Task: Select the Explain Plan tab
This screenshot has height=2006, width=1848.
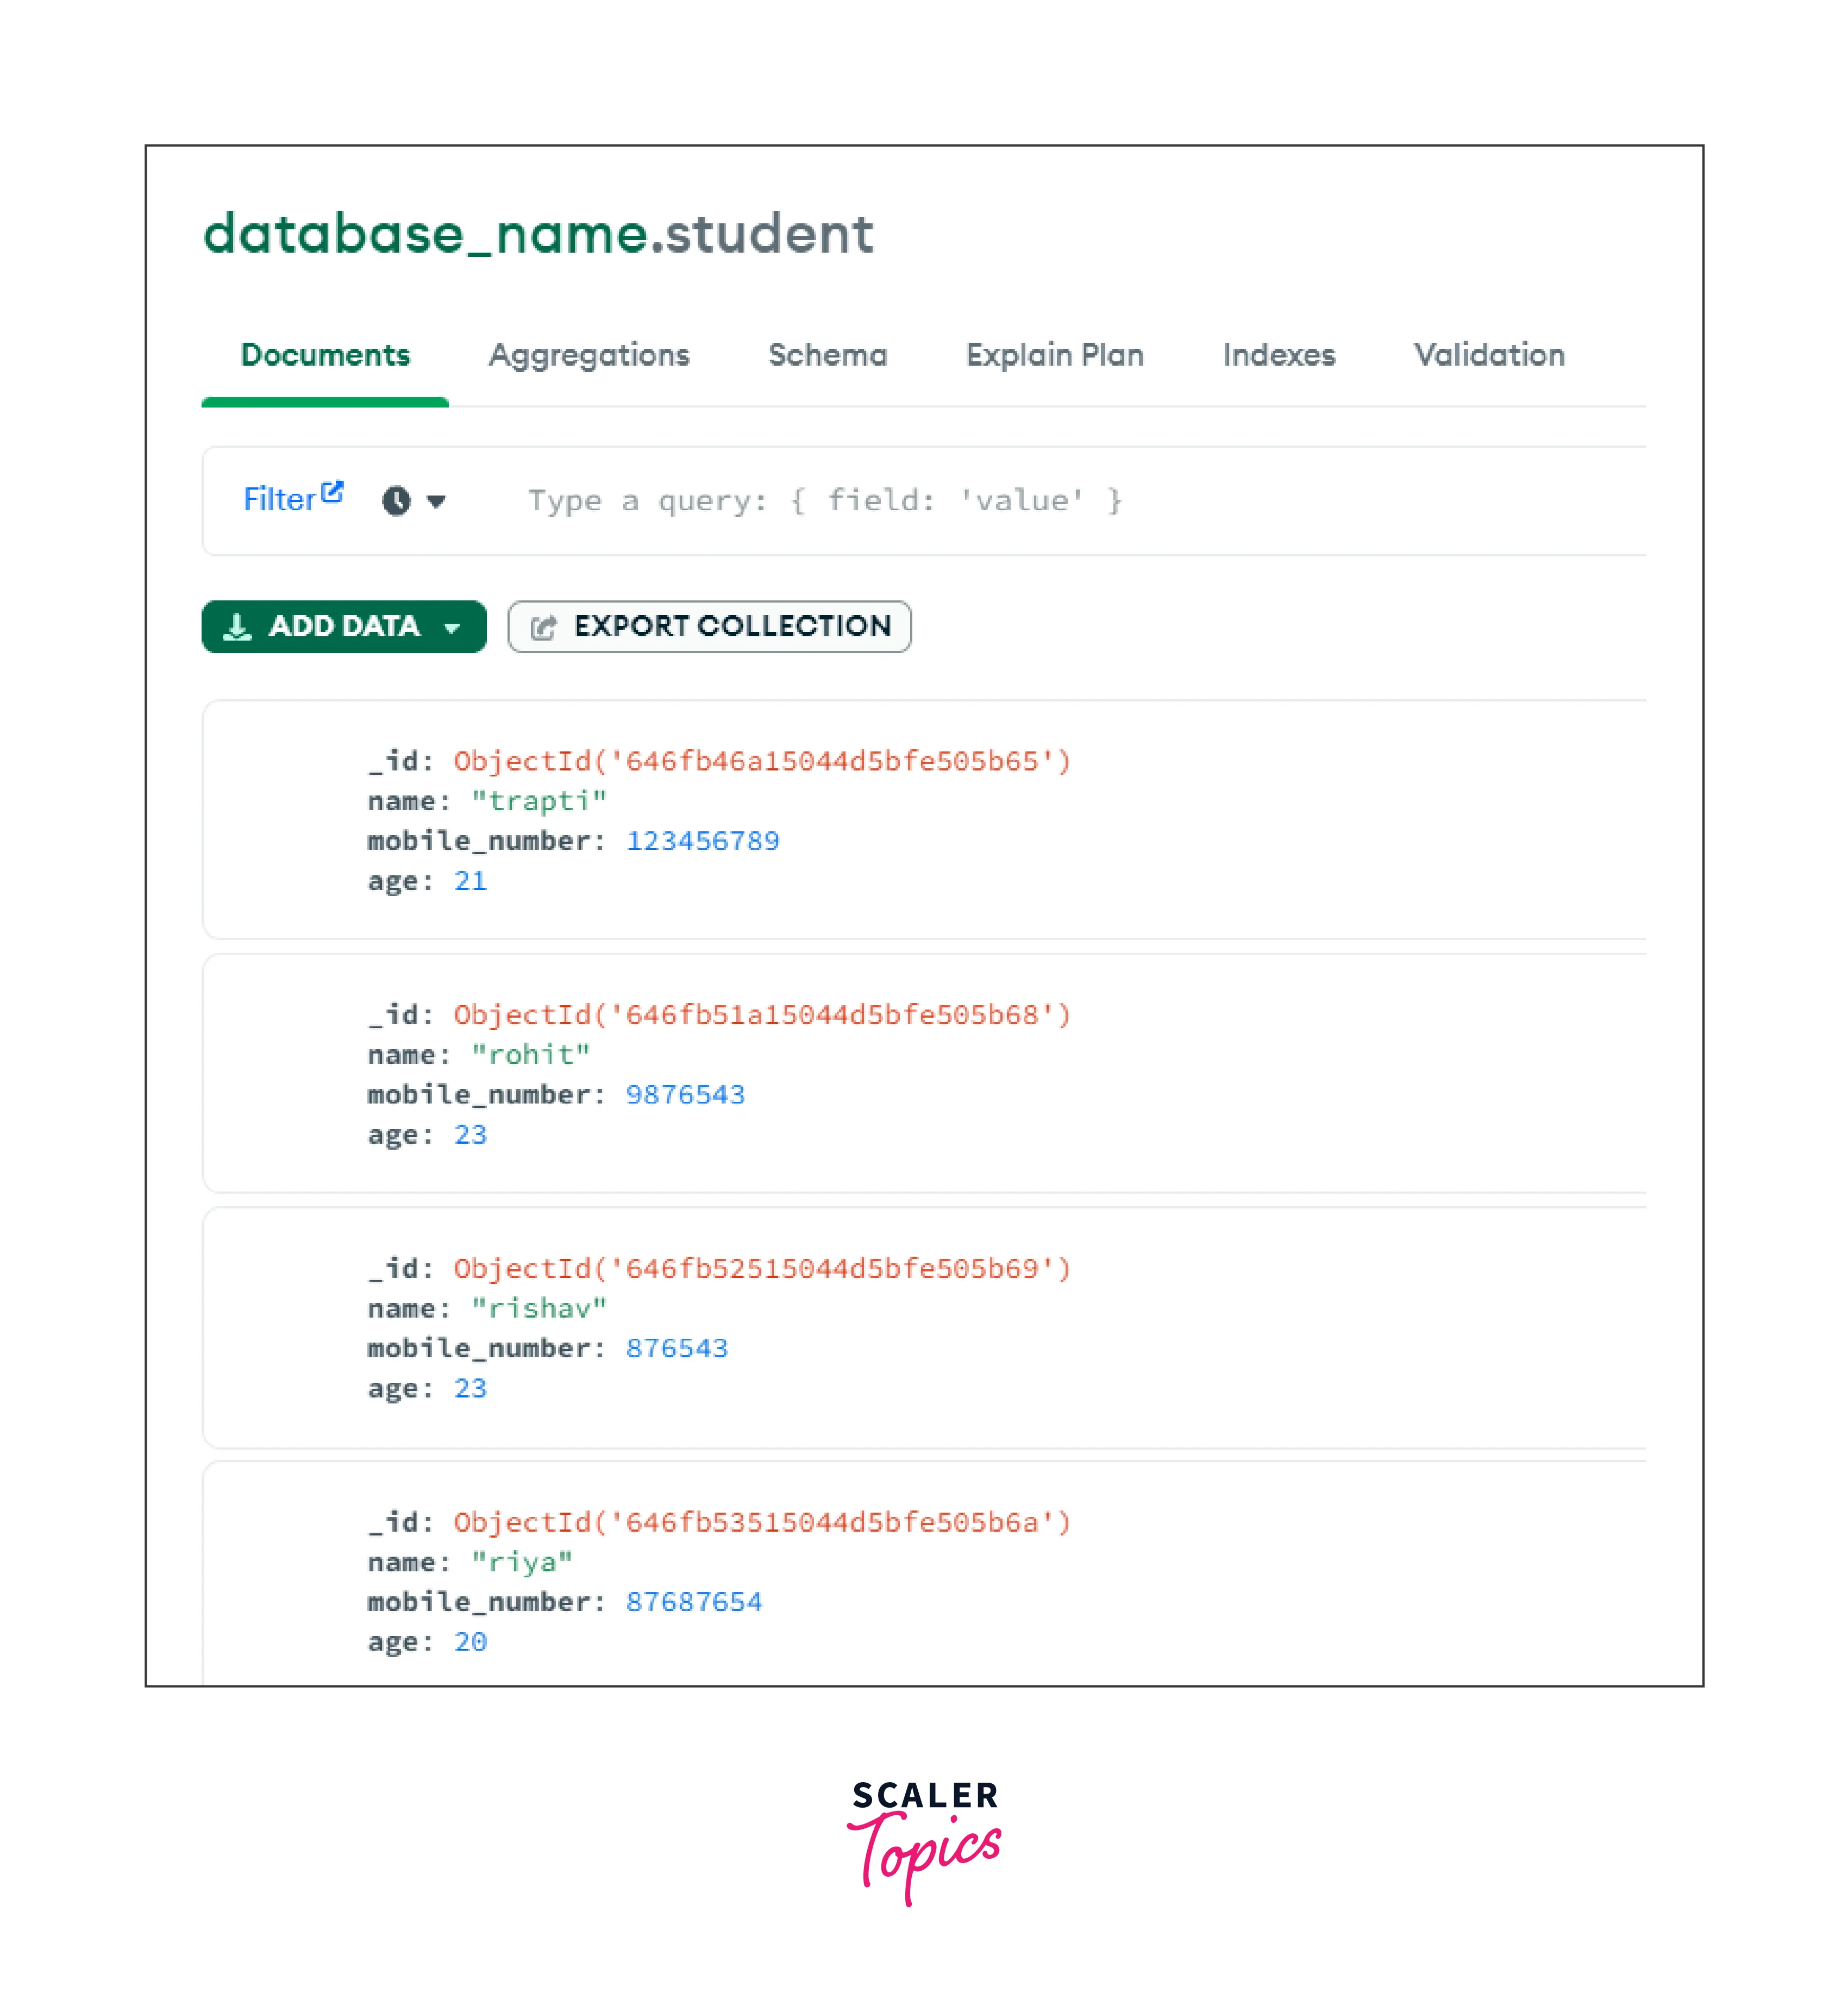Action: (1054, 355)
